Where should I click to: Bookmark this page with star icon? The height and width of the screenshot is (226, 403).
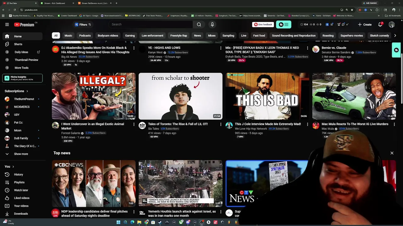coord(352,10)
